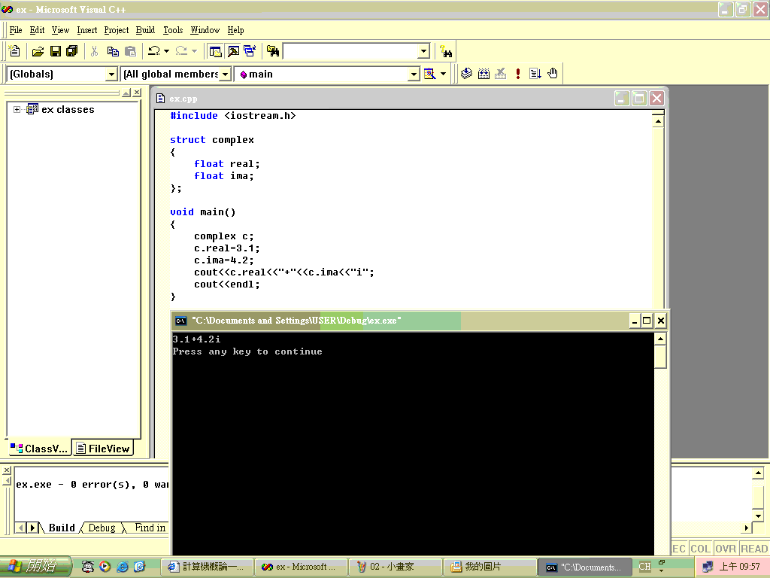Image resolution: width=770 pixels, height=578 pixels.
Task: Click the Open file toolbar icon
Action: 38,51
